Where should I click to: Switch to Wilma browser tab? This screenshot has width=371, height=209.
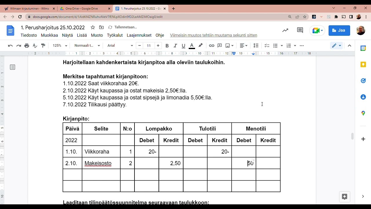coord(29,8)
